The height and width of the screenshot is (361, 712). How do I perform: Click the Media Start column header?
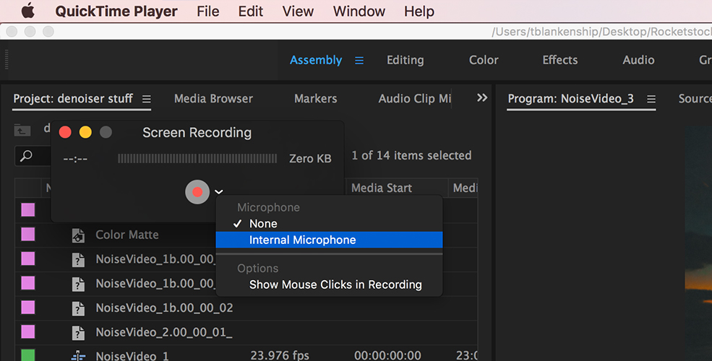(x=382, y=188)
